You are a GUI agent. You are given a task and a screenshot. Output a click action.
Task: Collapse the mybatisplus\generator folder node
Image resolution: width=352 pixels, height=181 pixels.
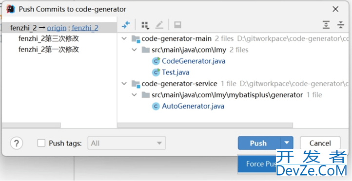(x=134, y=95)
